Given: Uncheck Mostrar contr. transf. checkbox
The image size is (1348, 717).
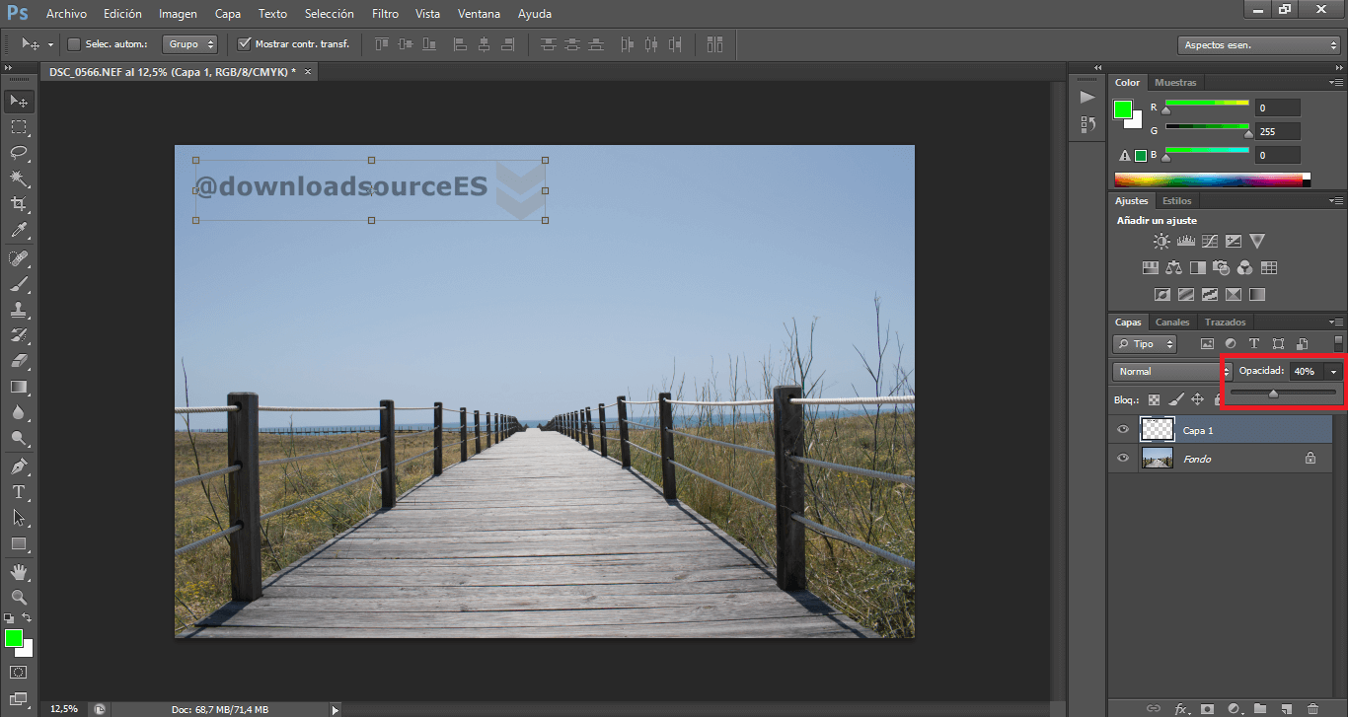Looking at the screenshot, I should 246,44.
